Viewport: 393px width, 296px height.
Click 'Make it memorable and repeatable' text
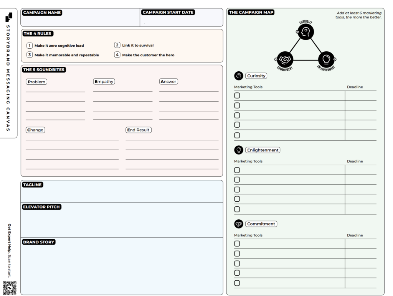click(x=67, y=55)
